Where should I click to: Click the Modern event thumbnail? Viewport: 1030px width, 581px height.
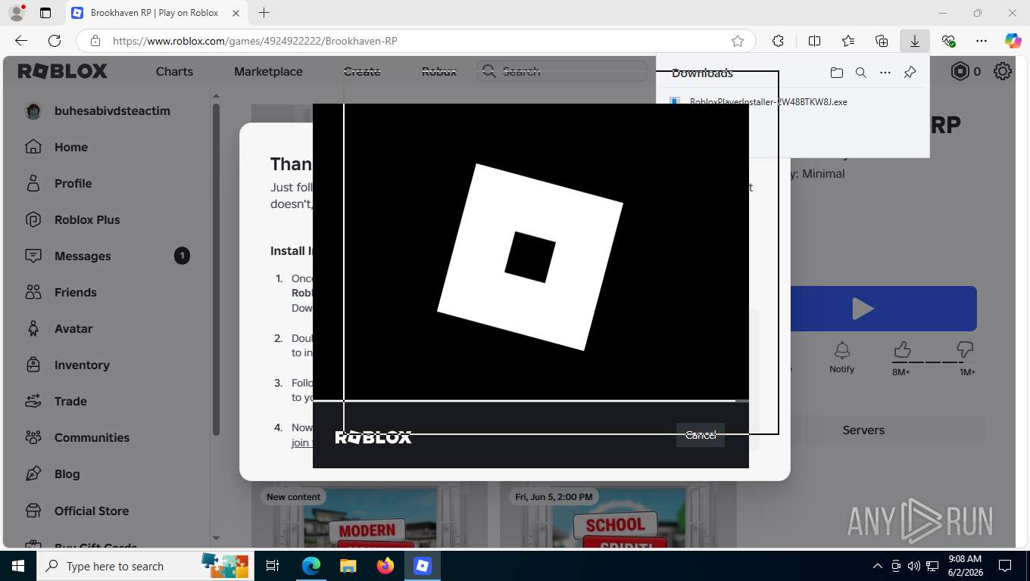click(x=370, y=515)
